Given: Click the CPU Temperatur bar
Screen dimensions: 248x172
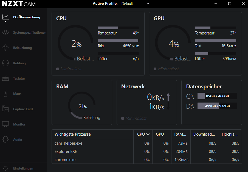Looking at the screenshot, I should coord(118,28).
